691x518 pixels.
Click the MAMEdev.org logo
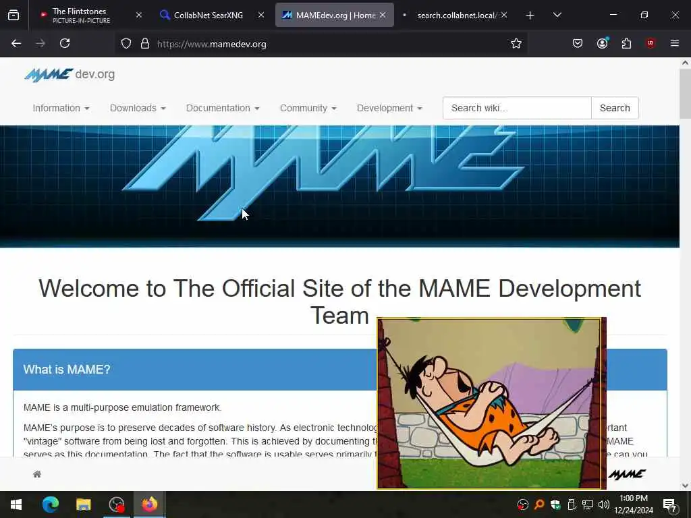point(70,74)
